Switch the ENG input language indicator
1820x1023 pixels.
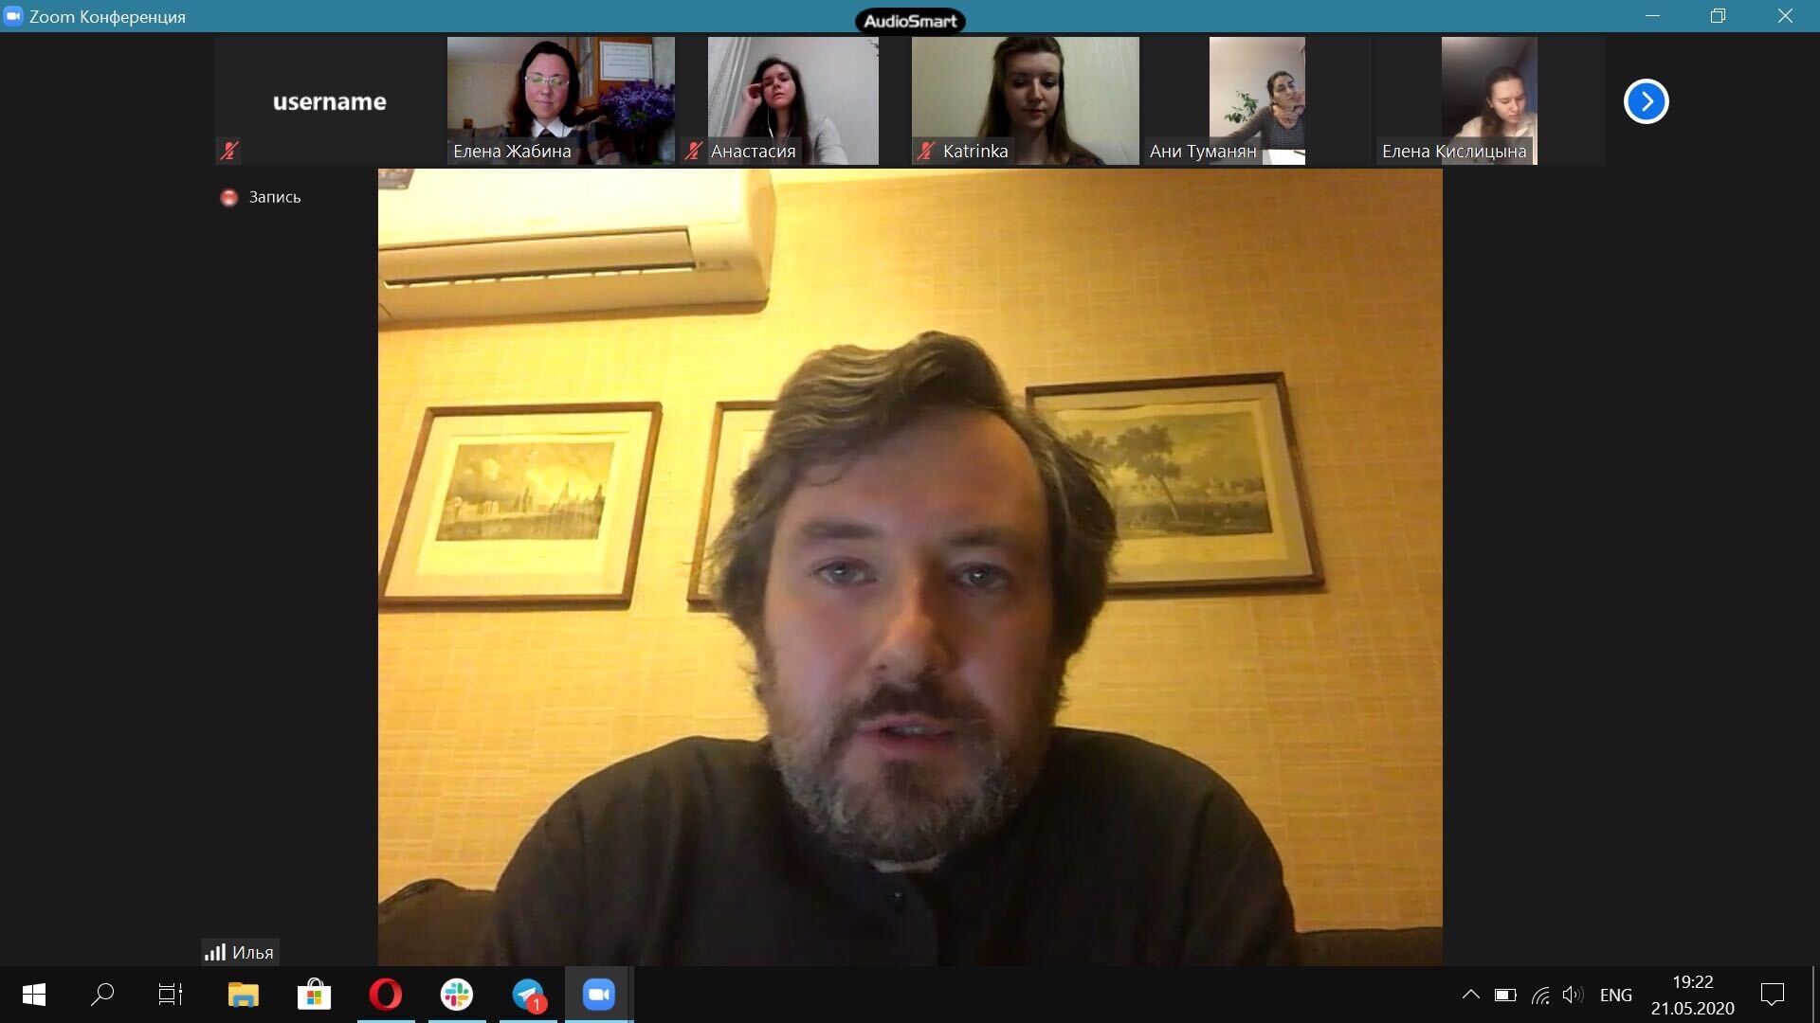[1616, 995]
